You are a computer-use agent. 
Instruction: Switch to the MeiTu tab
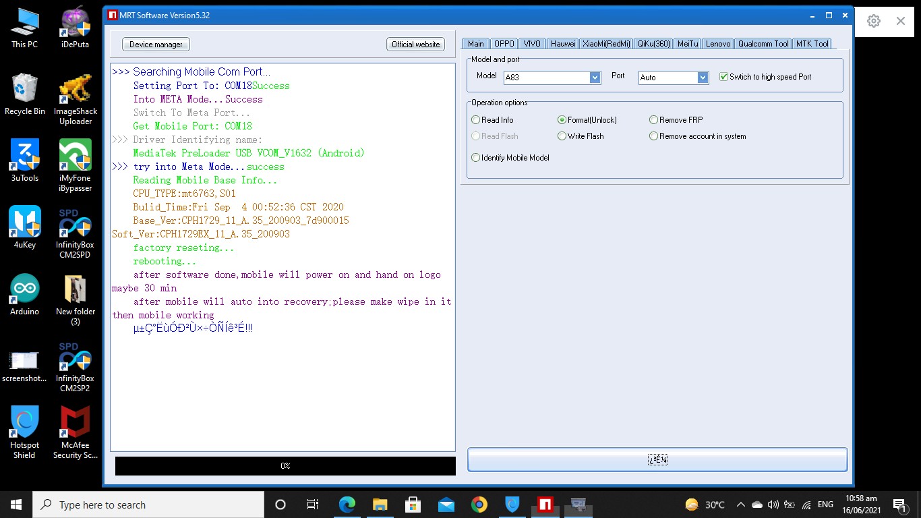pos(688,44)
